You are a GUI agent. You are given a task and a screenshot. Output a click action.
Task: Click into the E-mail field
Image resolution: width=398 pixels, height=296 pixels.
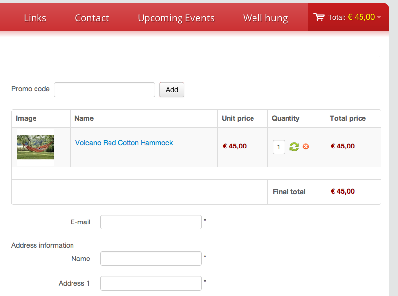click(x=151, y=222)
